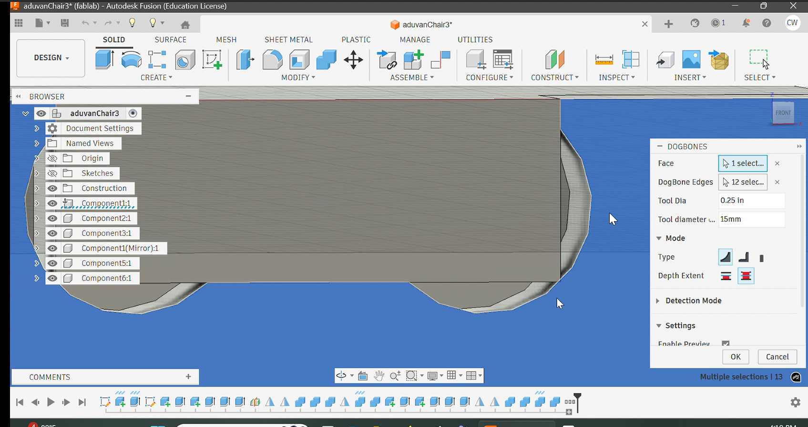Screen dimensions: 808x427
Task: Toggle the Enable Preview checkbox
Action: [726, 344]
